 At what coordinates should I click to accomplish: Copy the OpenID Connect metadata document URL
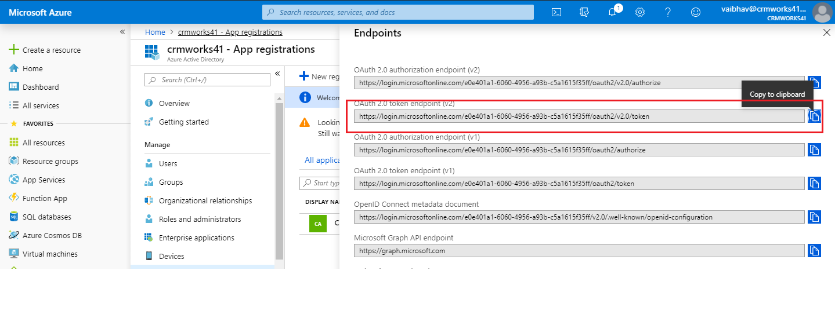[x=815, y=217]
